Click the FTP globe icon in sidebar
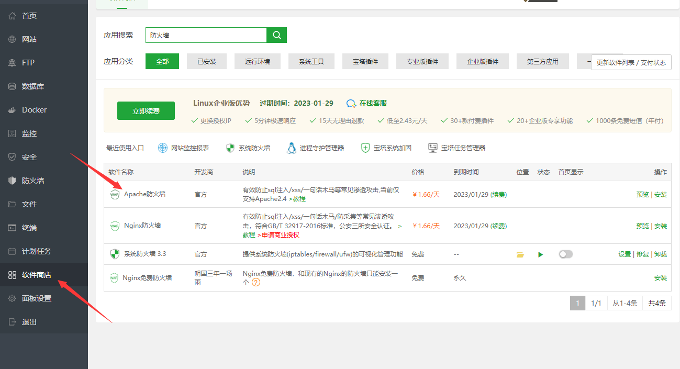The height and width of the screenshot is (369, 680). (x=13, y=63)
